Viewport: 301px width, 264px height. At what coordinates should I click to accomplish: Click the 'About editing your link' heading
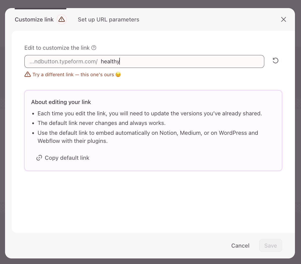pos(61,102)
